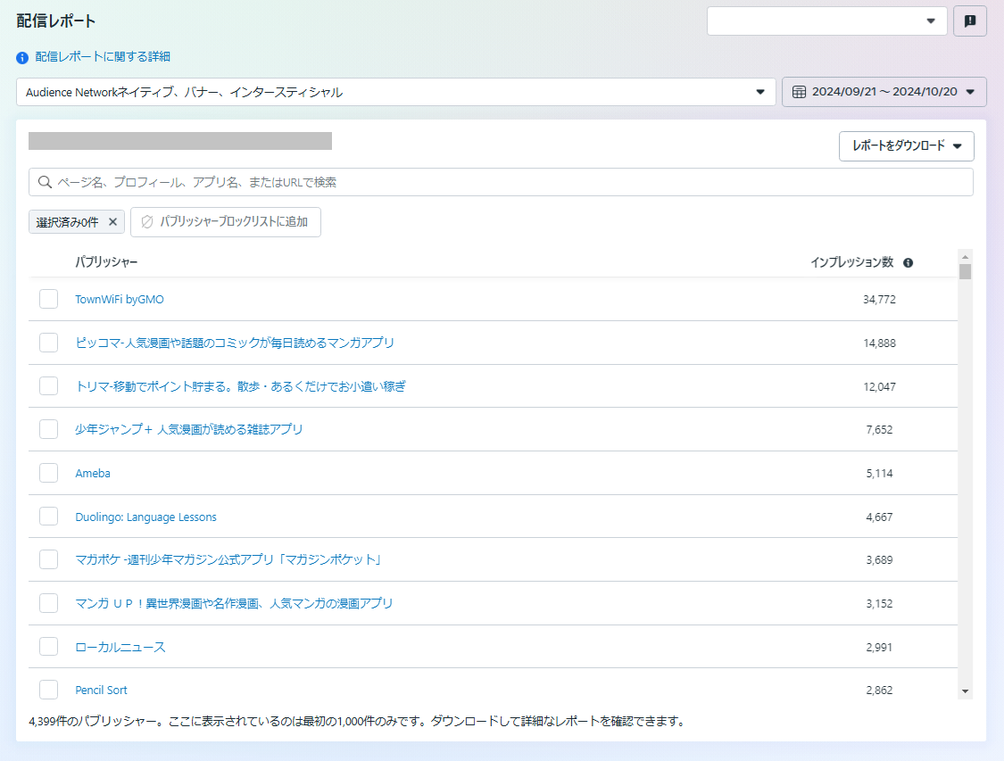Click the 4,667 impressions value
The height and width of the screenshot is (761, 1004).
pyautogui.click(x=879, y=517)
